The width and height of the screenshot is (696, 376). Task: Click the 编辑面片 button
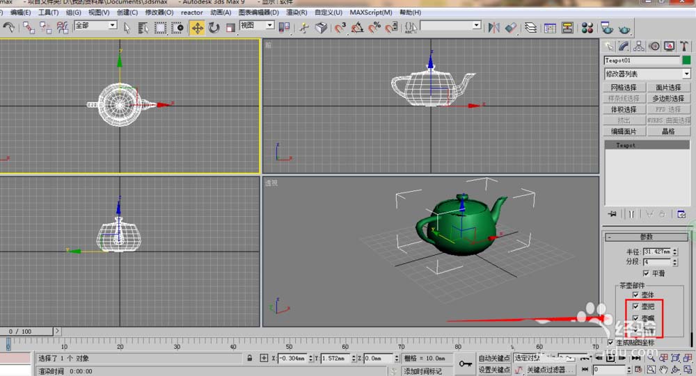pos(624,131)
